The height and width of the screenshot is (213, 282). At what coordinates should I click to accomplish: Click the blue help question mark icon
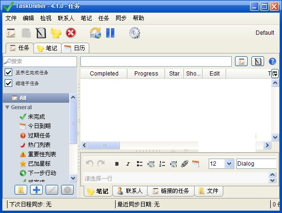point(272,61)
